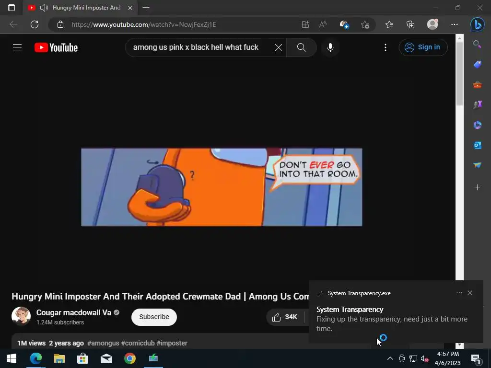Viewport: 491px width, 368px height.
Task: Click the video player comic frame
Action: click(x=222, y=187)
